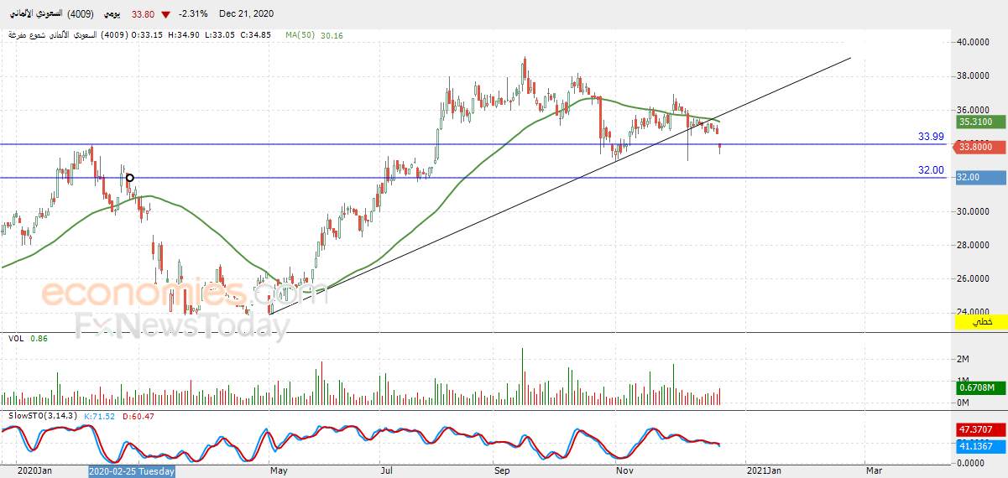
Task: Open the SlowSTO(3,14,3) indicator label
Action: click(x=43, y=416)
